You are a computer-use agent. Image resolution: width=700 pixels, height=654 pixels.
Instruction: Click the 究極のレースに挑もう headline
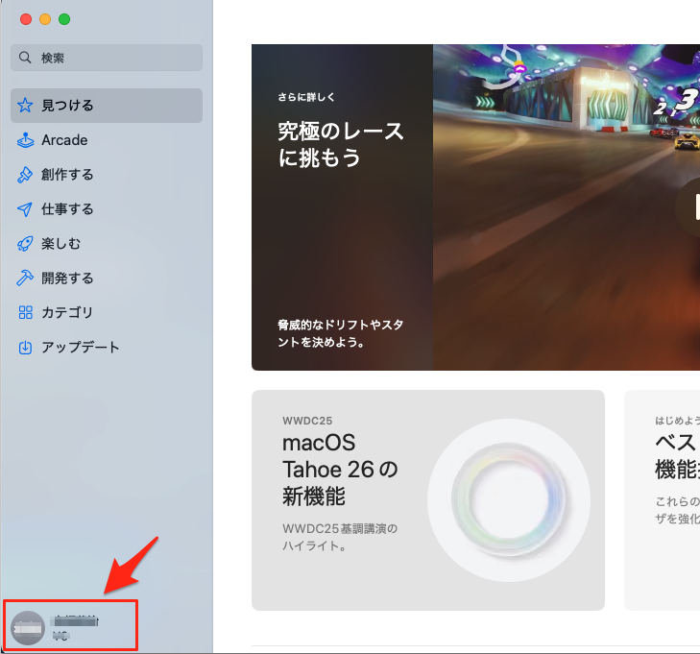pos(341,144)
